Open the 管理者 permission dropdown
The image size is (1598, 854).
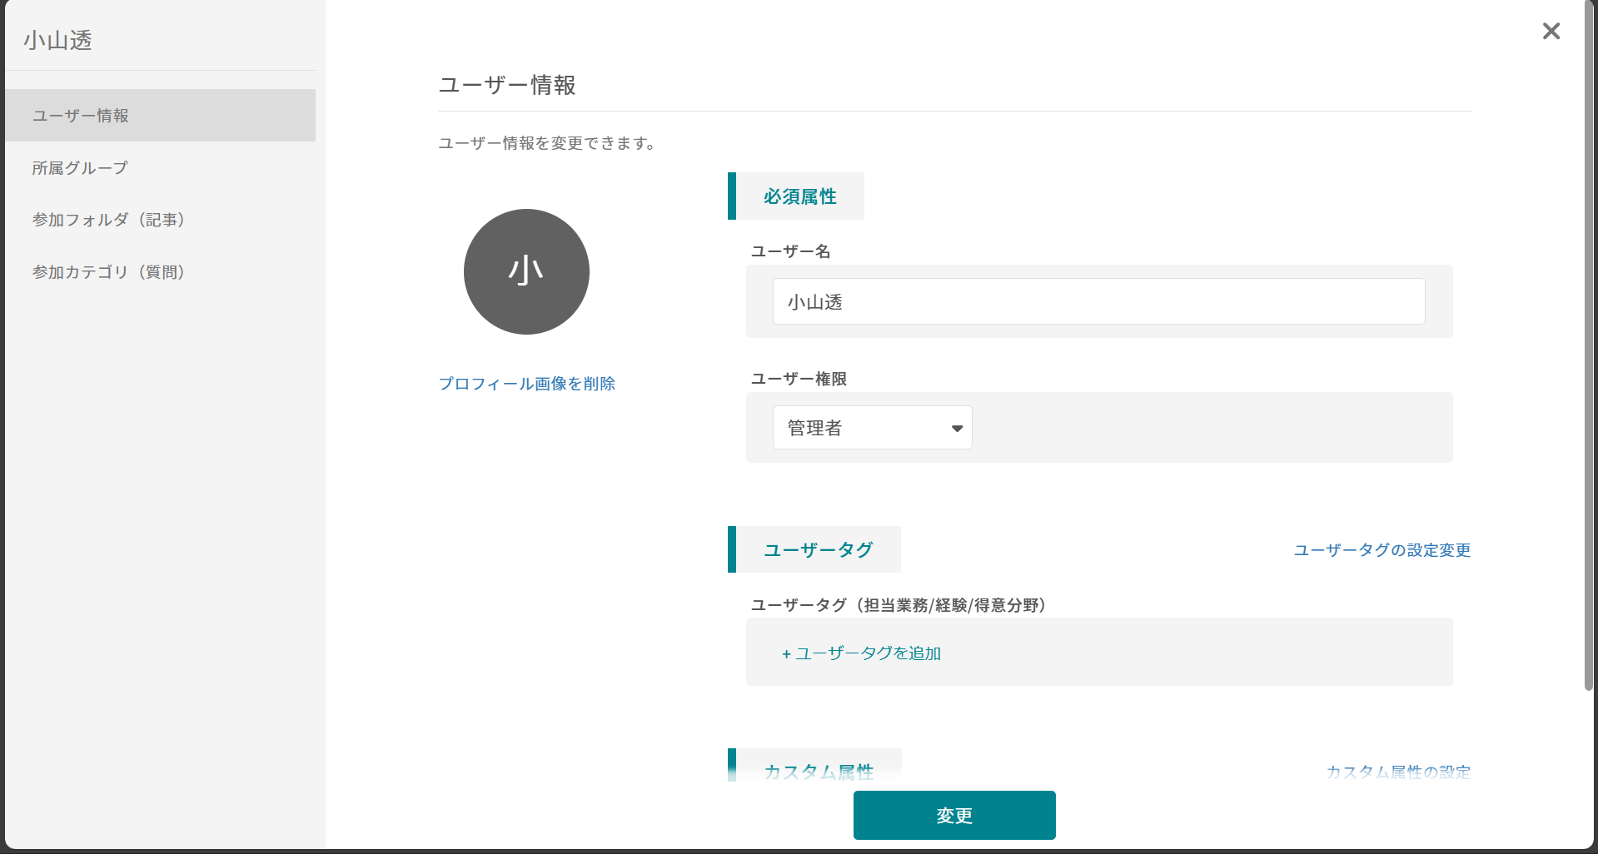tap(872, 427)
